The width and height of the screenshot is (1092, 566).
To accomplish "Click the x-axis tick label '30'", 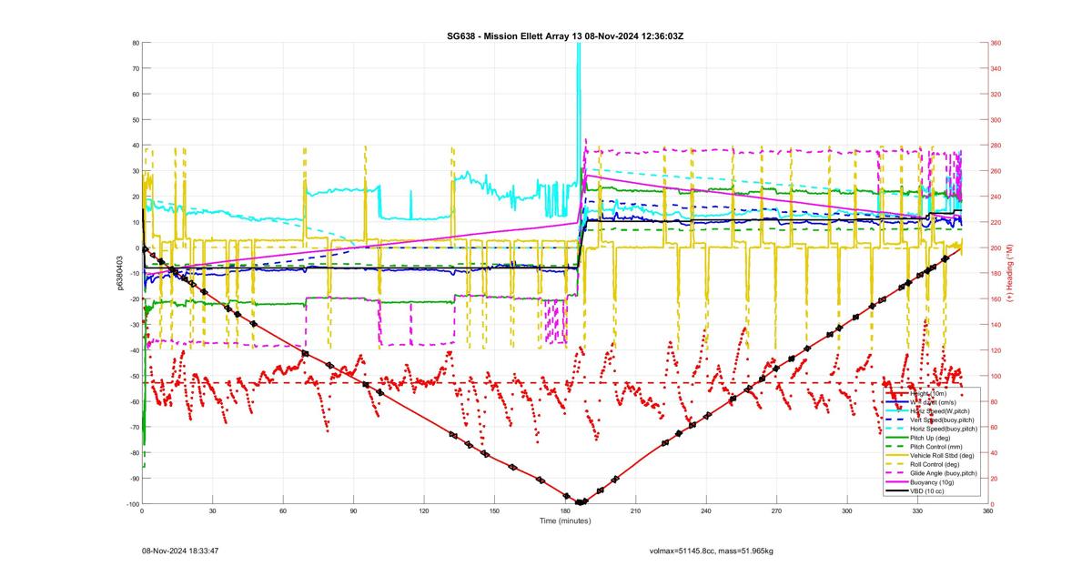I will click(x=212, y=511).
